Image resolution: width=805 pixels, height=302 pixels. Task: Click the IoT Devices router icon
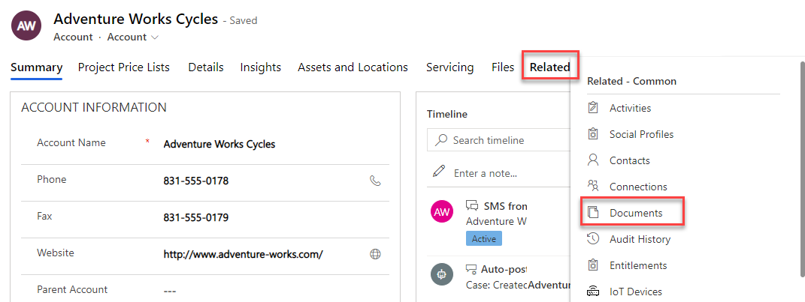click(x=593, y=292)
